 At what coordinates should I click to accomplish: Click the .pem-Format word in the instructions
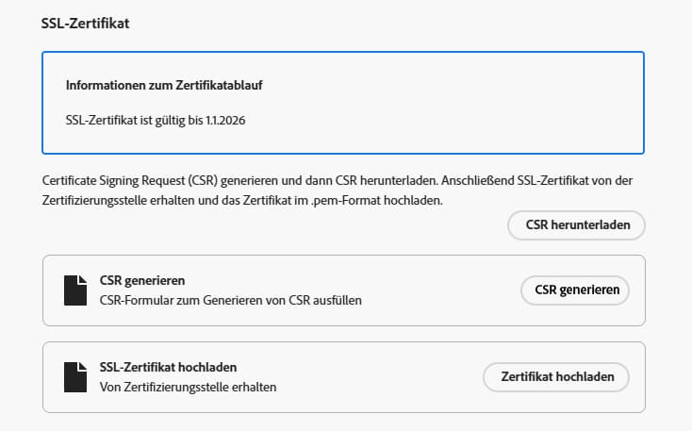346,201
